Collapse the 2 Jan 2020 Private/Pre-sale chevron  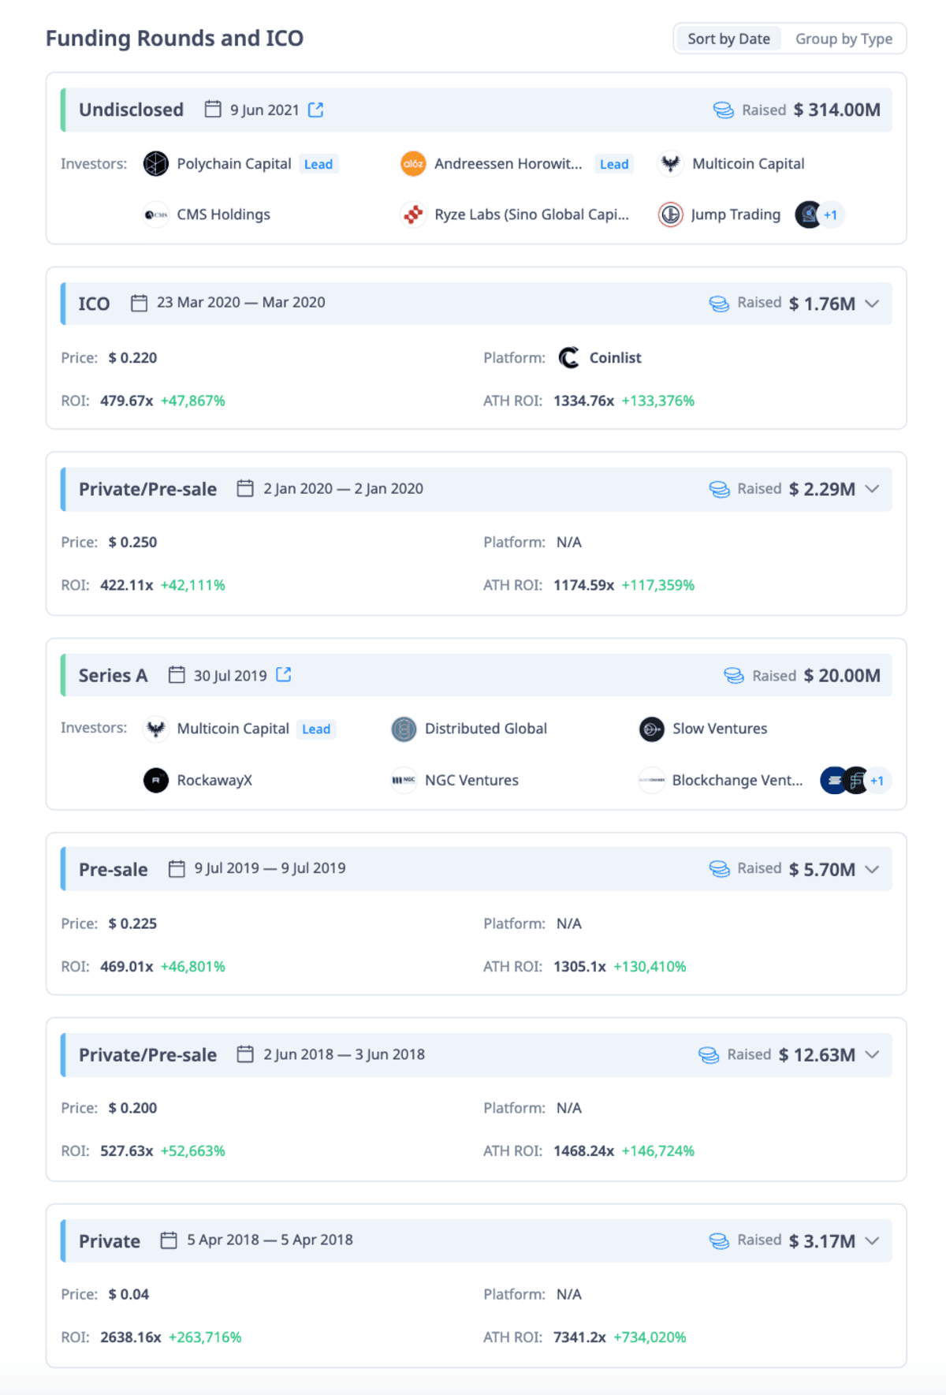coord(872,489)
